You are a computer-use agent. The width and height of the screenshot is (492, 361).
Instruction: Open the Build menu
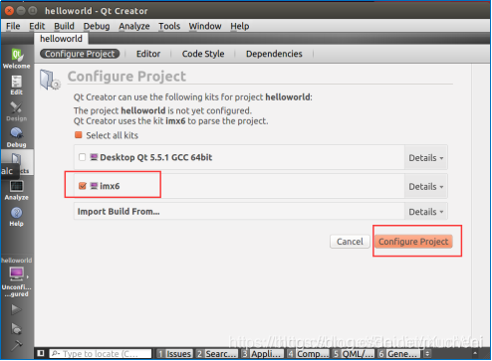coord(64,26)
